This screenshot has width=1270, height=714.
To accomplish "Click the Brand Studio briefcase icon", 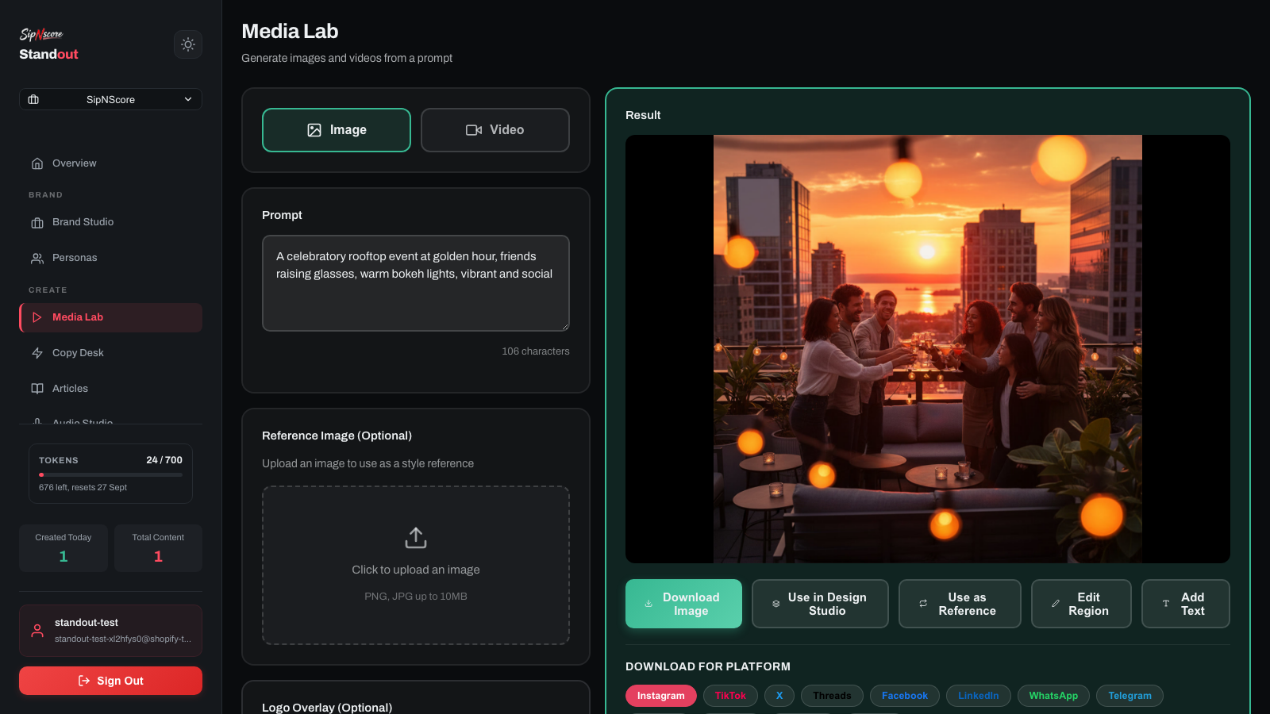I will (x=37, y=223).
